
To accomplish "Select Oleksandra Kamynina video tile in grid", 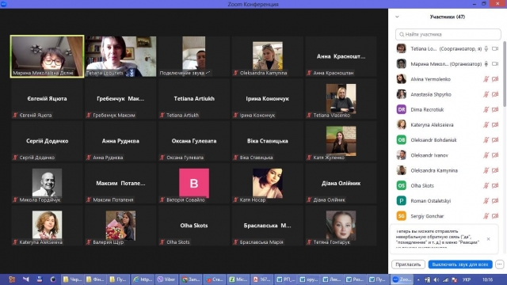I will pyautogui.click(x=268, y=56).
